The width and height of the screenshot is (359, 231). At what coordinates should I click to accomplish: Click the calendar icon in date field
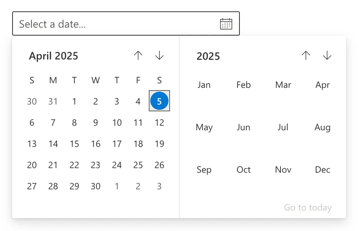tap(226, 24)
